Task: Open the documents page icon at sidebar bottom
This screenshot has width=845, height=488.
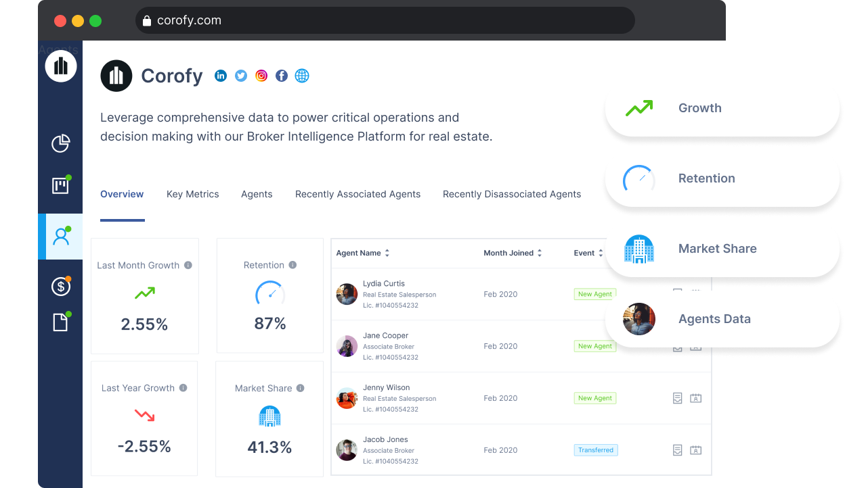Action: point(60,322)
